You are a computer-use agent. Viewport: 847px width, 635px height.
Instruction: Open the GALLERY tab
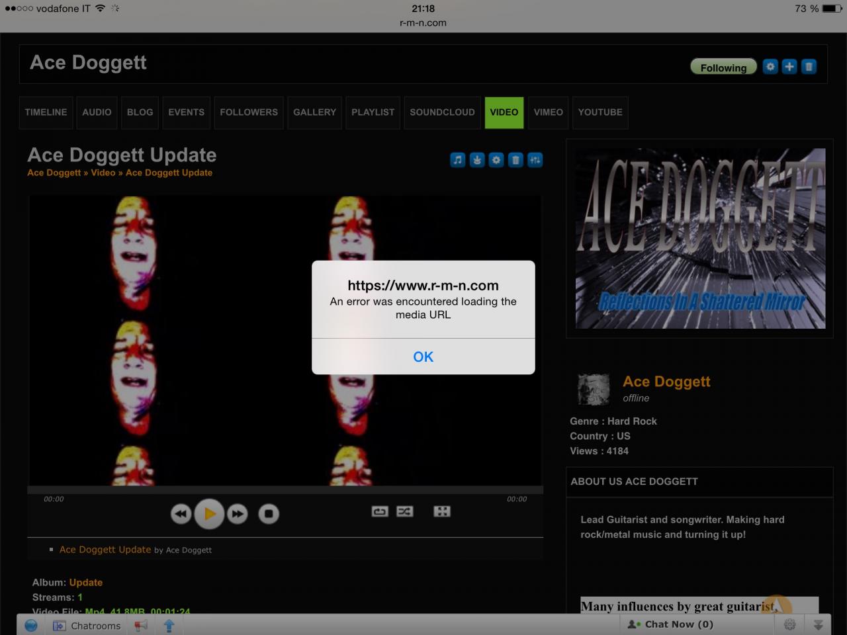pyautogui.click(x=314, y=112)
